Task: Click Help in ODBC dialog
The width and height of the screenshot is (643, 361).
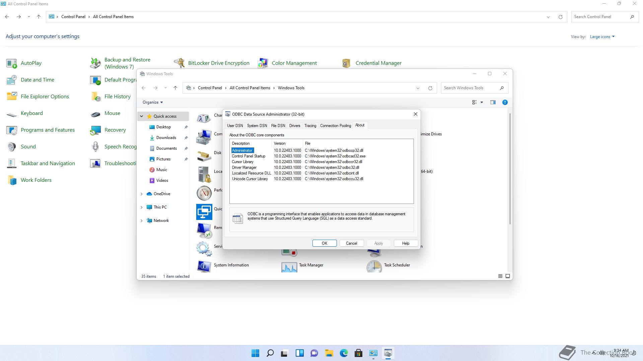Action: 406,243
